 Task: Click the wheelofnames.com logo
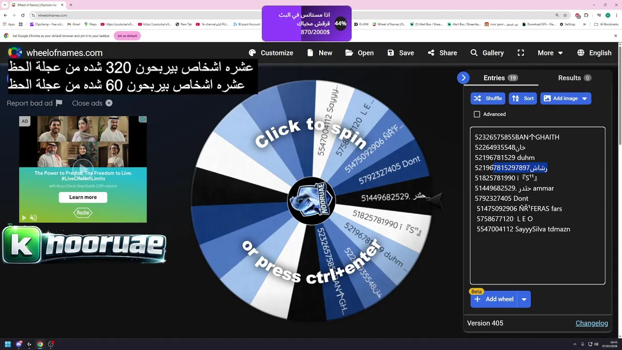(55, 52)
